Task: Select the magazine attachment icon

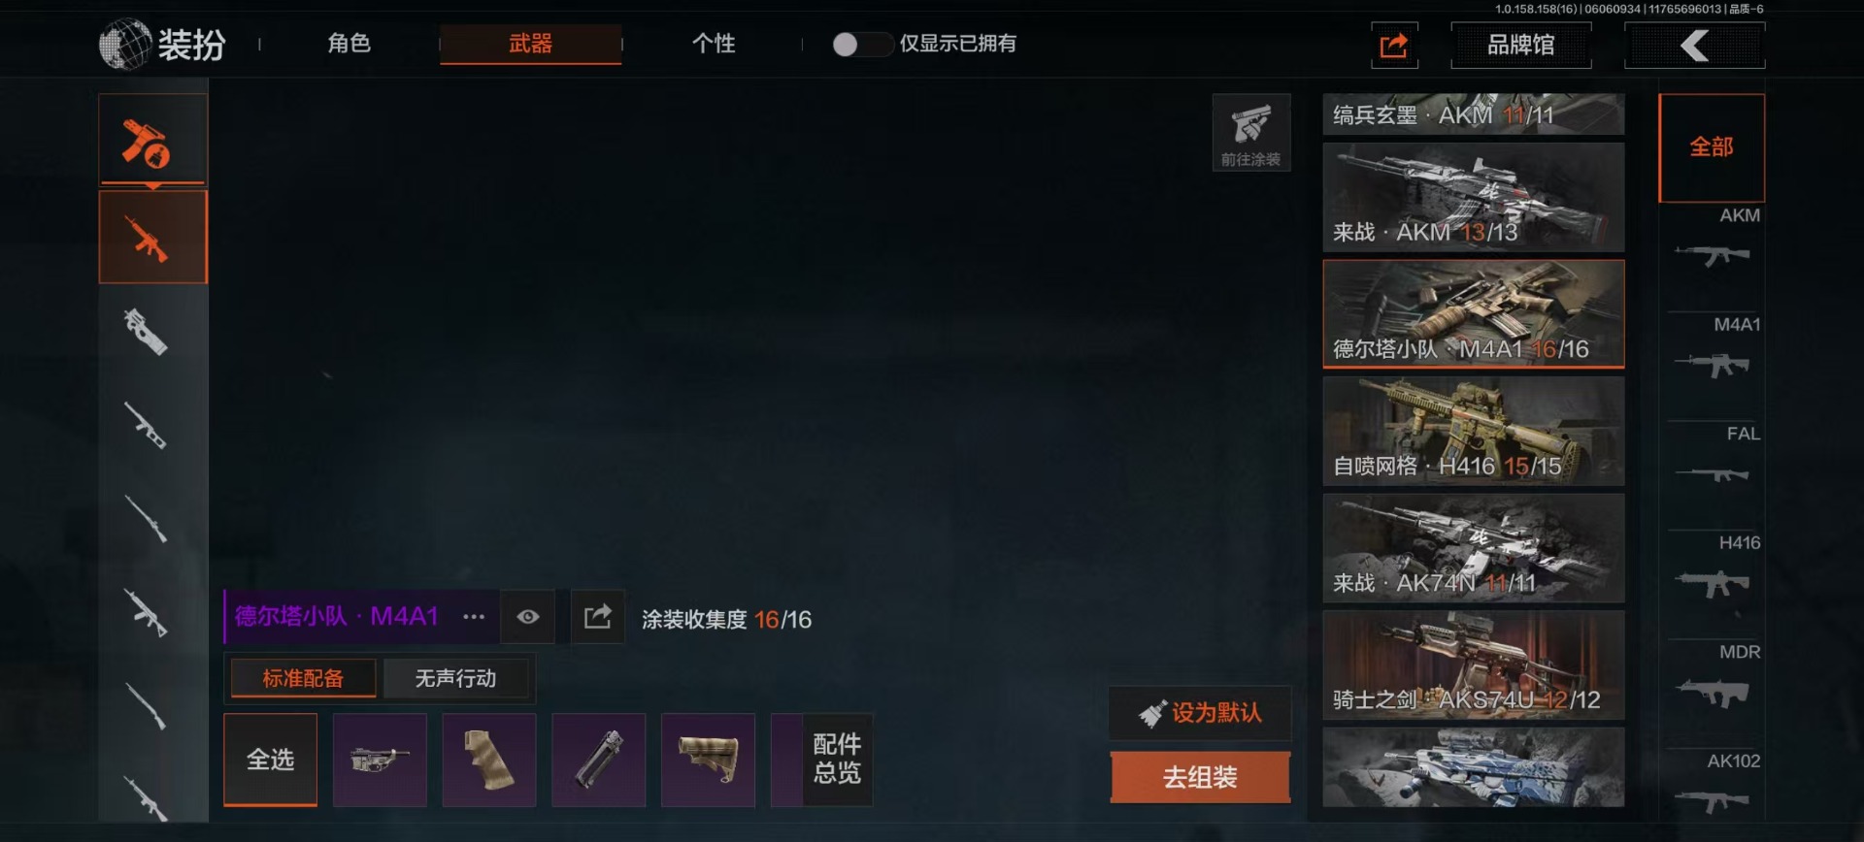Action: tap(599, 761)
